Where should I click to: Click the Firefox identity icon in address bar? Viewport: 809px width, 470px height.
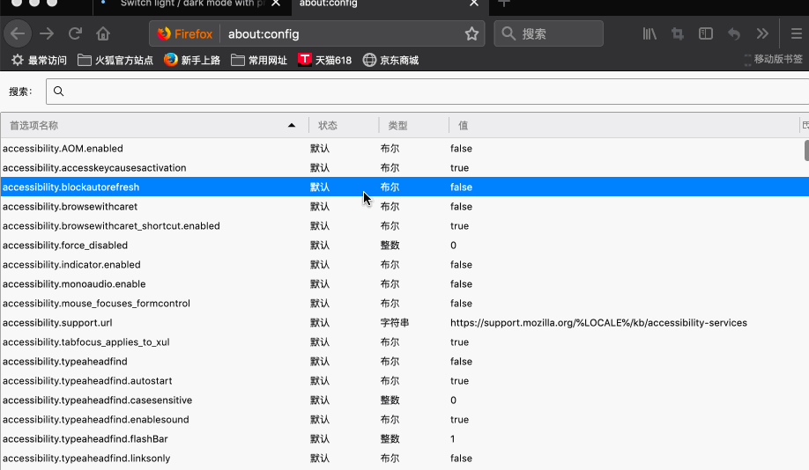[185, 34]
